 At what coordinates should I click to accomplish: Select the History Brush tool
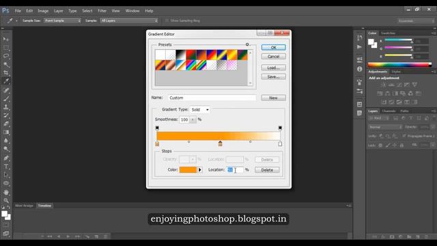click(x=6, y=115)
